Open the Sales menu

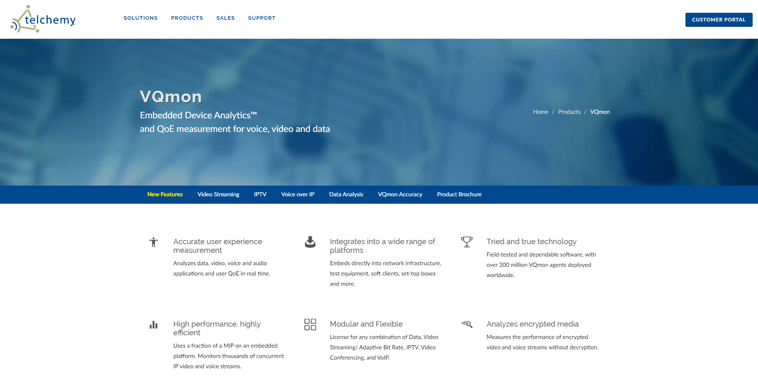click(x=225, y=18)
